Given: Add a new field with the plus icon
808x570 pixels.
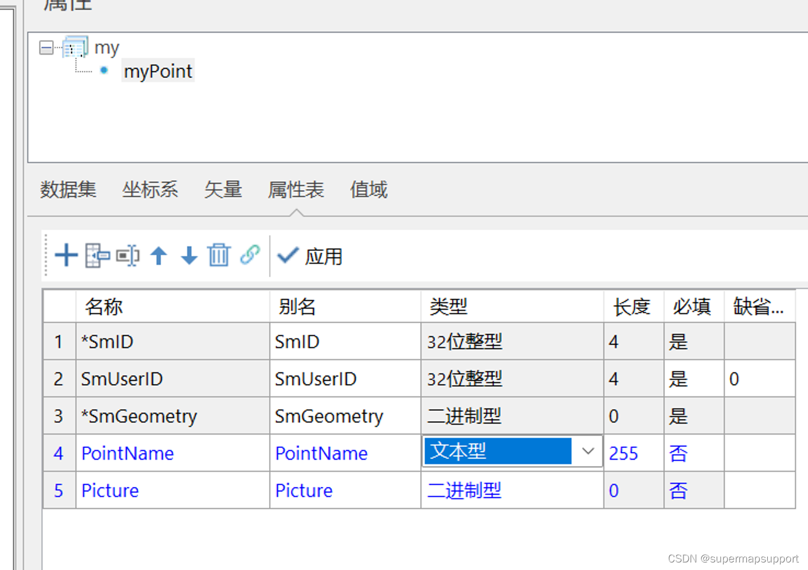Looking at the screenshot, I should (x=66, y=256).
